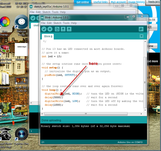Create a new sketch with the New icon
Screen dimensions: 161x151
(x=57, y=29)
